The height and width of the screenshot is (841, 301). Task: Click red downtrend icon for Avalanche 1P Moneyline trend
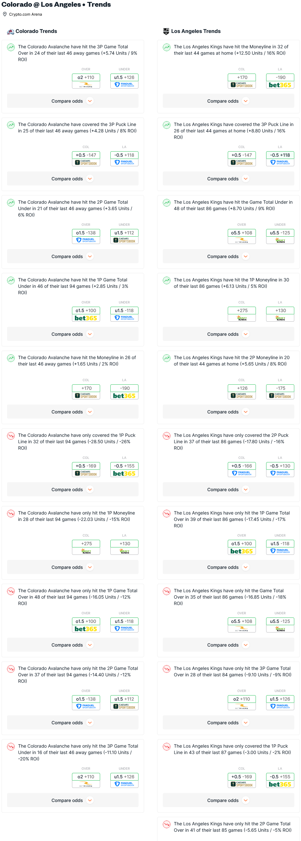(x=11, y=514)
